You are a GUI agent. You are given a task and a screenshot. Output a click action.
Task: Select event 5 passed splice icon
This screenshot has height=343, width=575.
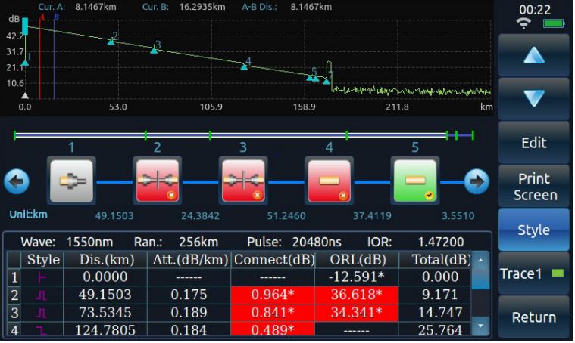pos(415,181)
